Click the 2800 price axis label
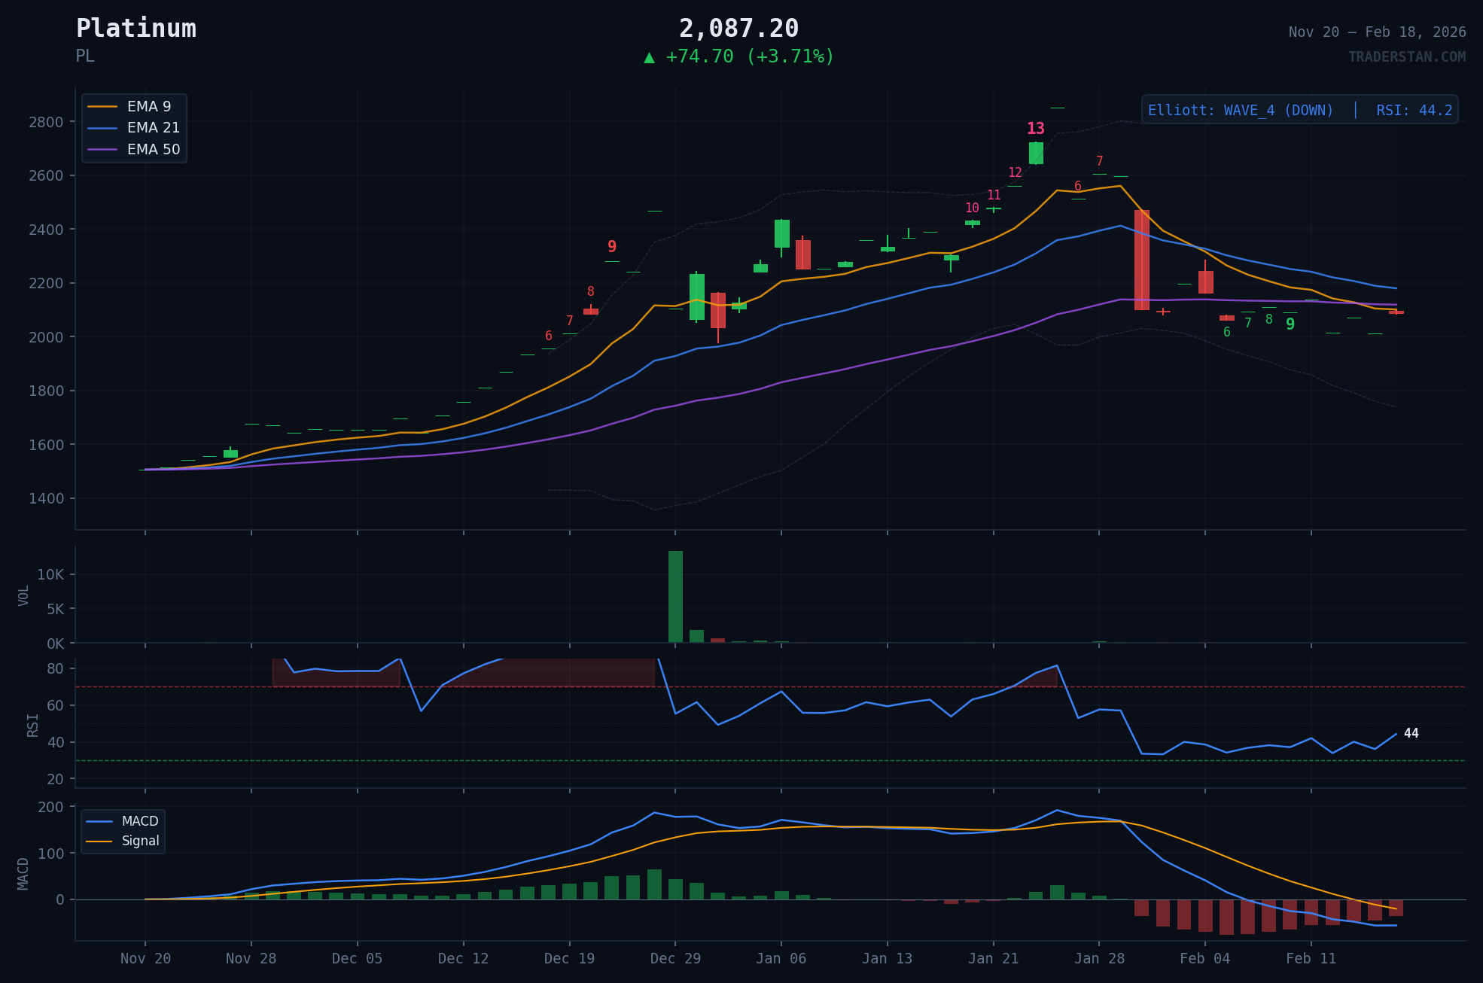 [x=46, y=122]
